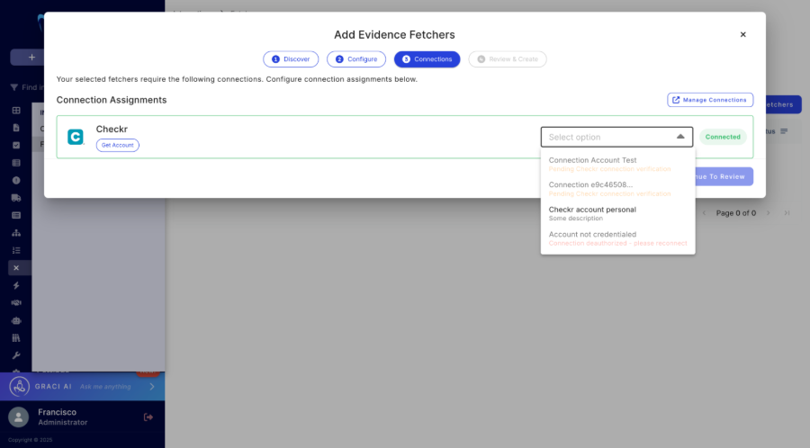Click the Continue To Review button
810x448 pixels.
(724, 176)
